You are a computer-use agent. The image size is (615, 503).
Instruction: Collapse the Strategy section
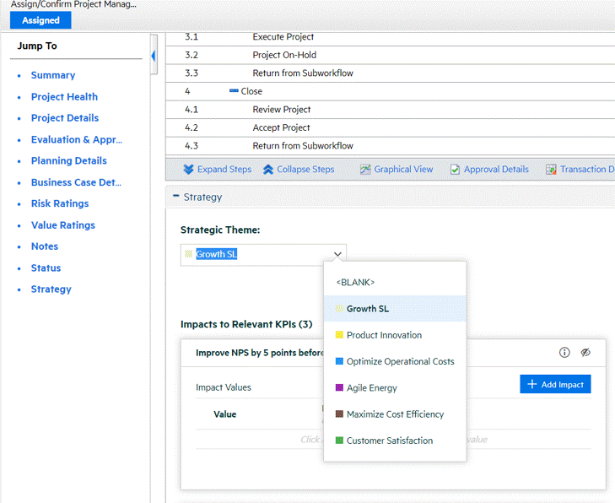pyautogui.click(x=175, y=197)
